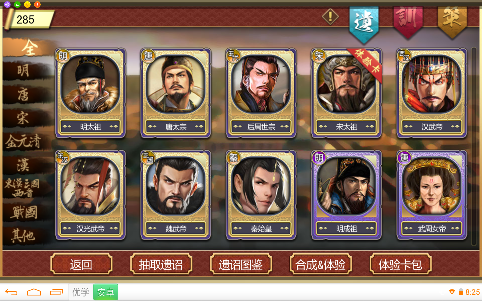Click the purple gear icon in status bar

point(7,4)
